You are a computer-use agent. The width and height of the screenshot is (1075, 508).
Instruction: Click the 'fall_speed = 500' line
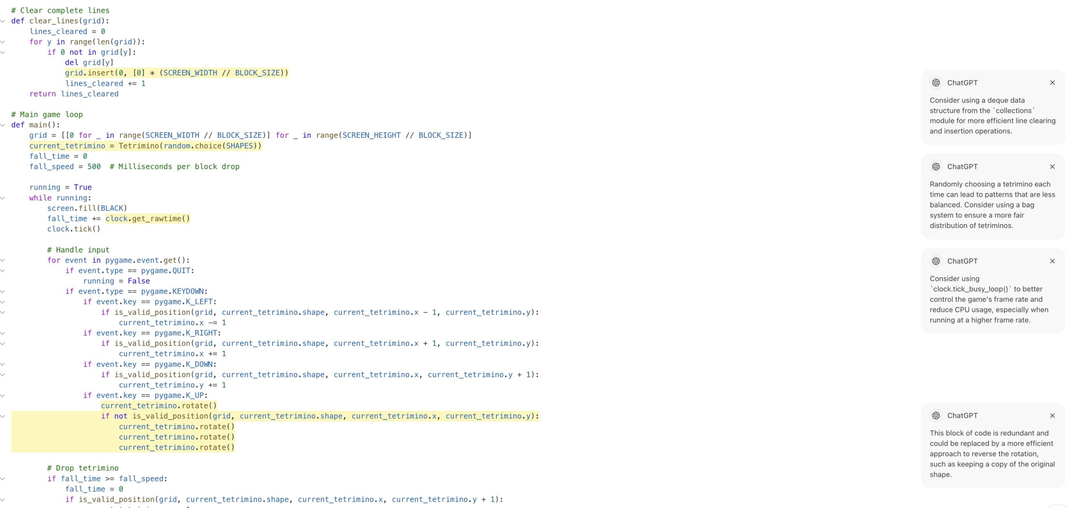click(134, 167)
